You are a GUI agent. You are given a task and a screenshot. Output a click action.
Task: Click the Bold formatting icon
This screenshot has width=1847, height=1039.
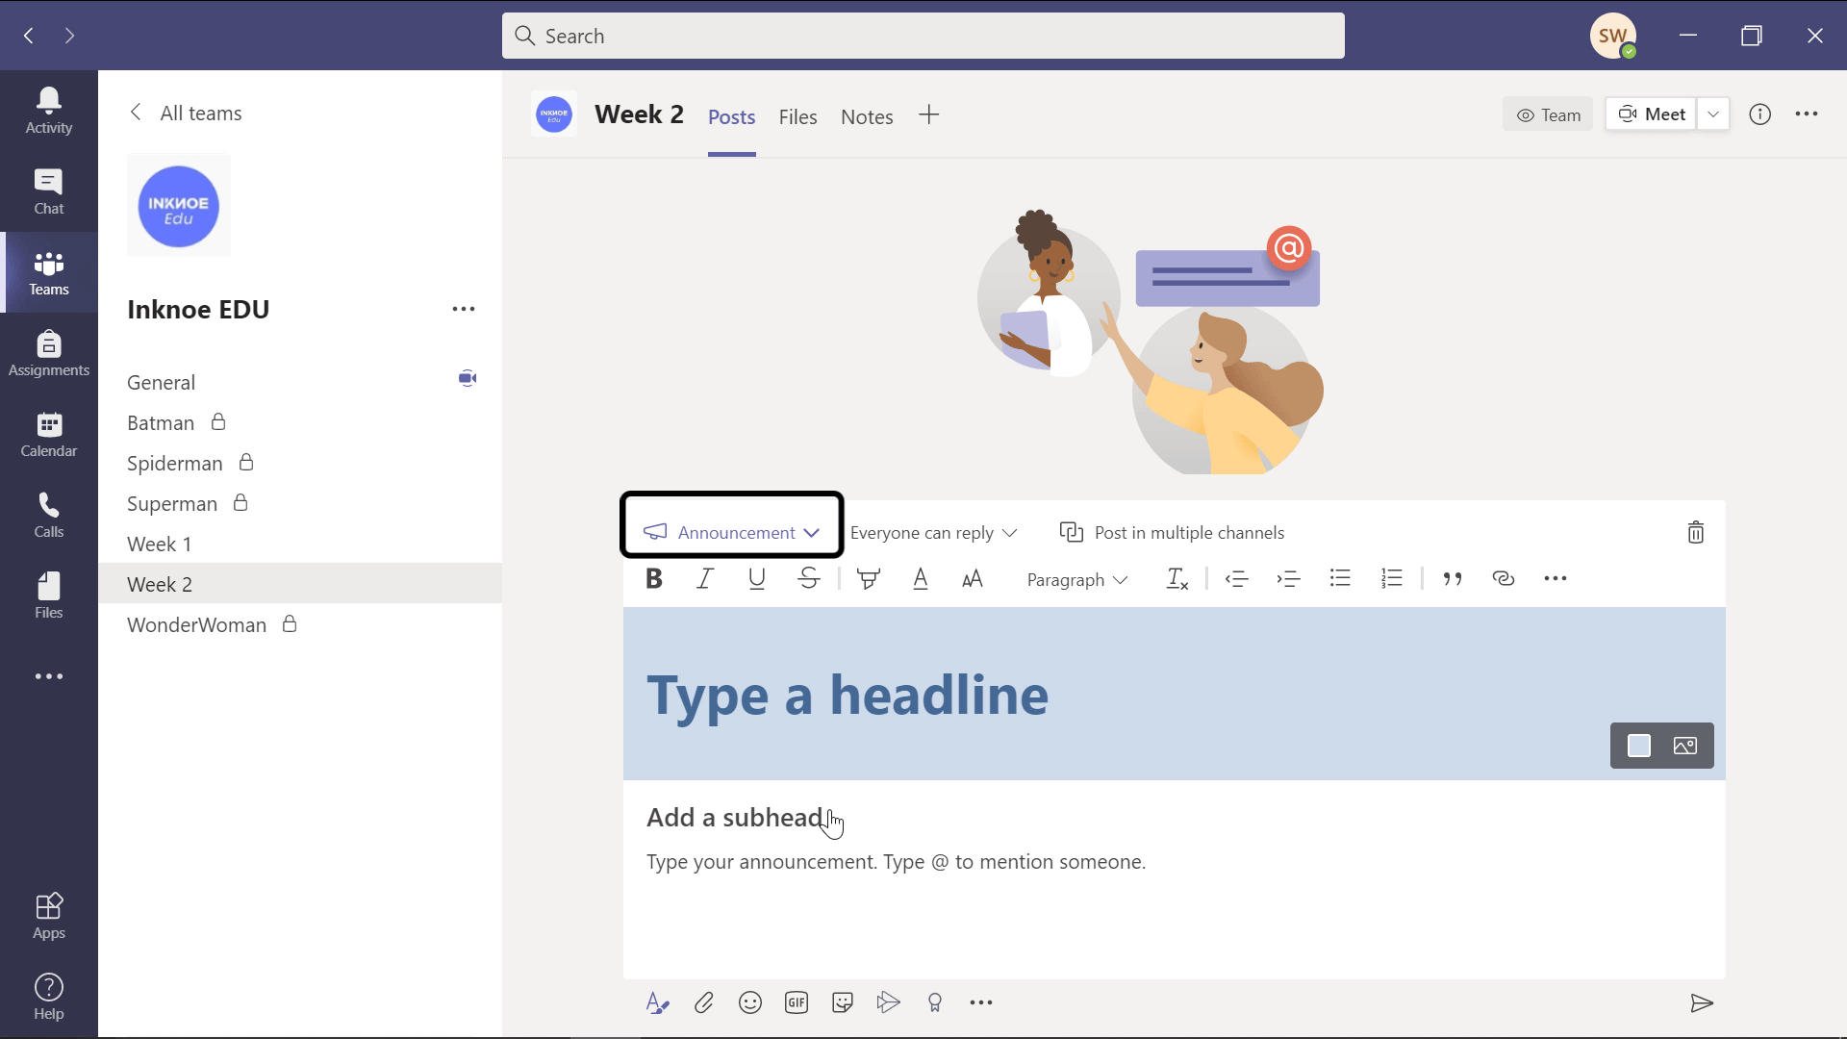click(x=653, y=578)
